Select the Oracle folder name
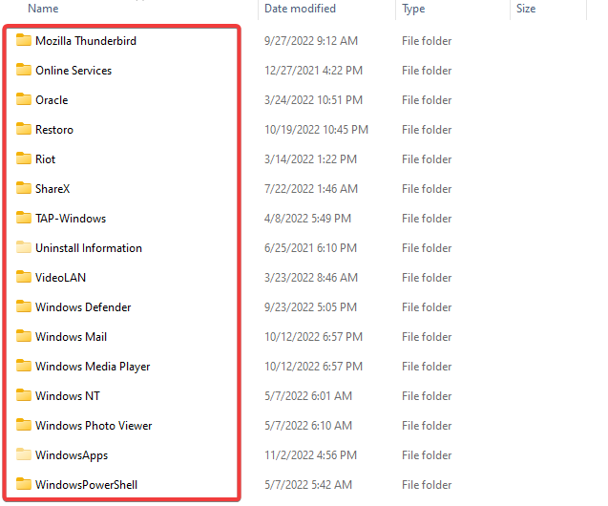Screen dimensions: 608x506 (52, 100)
